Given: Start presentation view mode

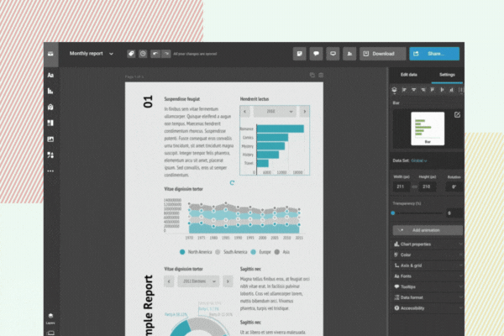Looking at the screenshot, I should pyautogui.click(x=333, y=54).
